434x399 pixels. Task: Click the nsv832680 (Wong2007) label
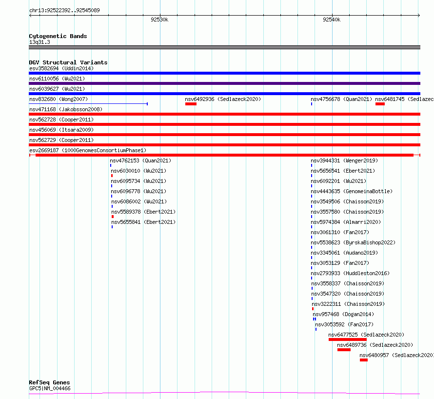(59, 99)
